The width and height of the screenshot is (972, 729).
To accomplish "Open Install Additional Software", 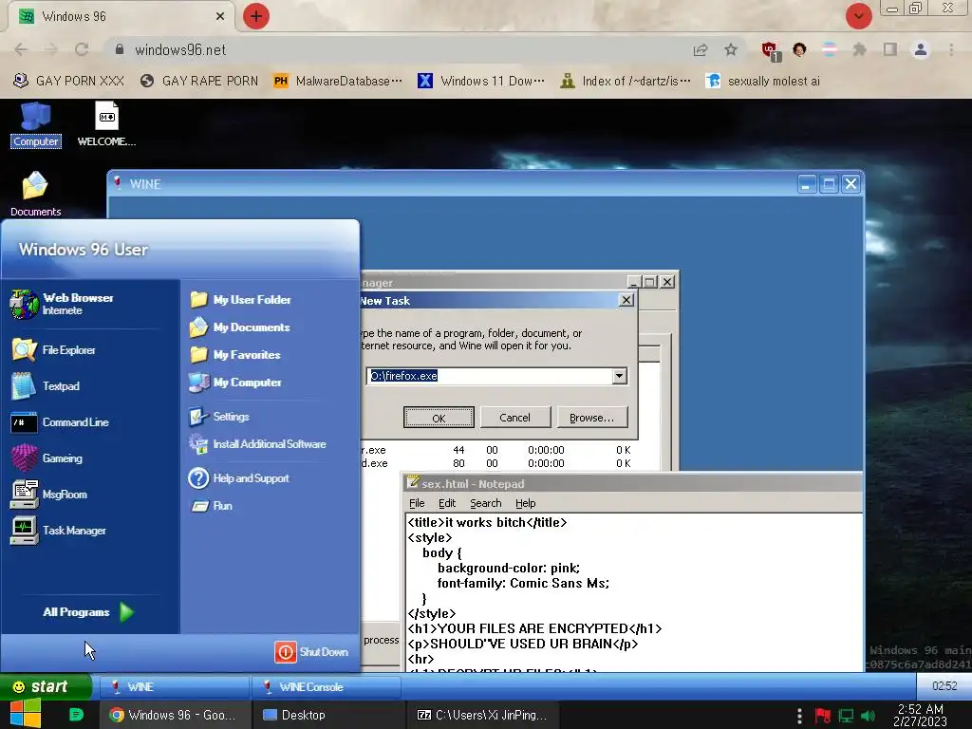I will click(x=257, y=444).
